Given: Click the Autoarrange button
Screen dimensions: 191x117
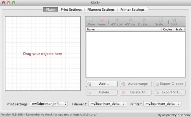Looking at the screenshot, I should coord(136,84).
